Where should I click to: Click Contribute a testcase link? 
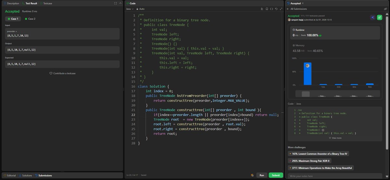(62, 73)
